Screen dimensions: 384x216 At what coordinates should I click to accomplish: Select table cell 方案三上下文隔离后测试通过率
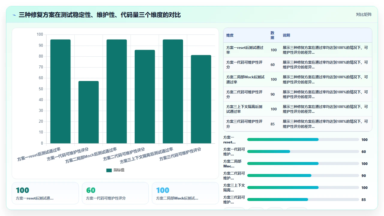point(245,109)
